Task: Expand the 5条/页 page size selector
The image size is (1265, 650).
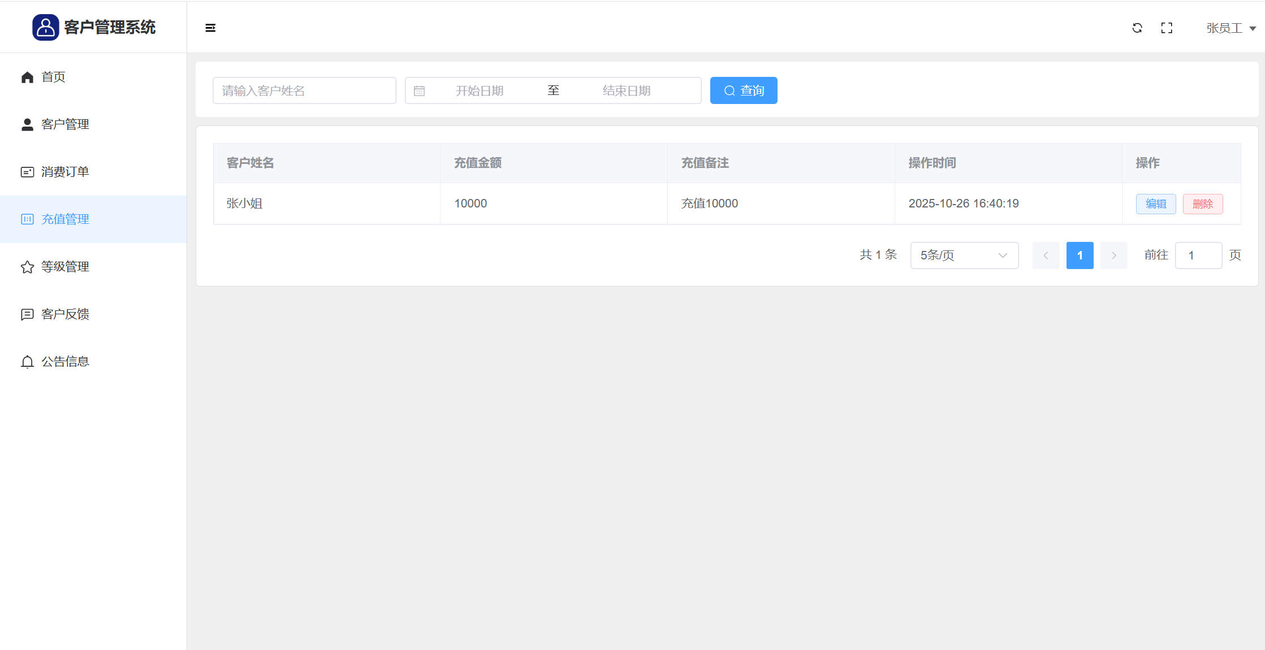Action: click(964, 255)
